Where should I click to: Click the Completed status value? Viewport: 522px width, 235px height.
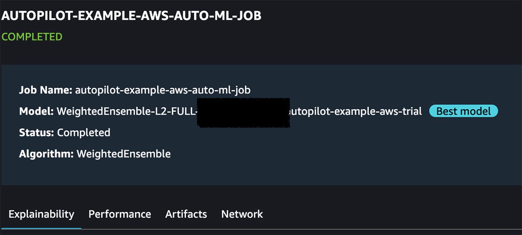[x=84, y=132]
